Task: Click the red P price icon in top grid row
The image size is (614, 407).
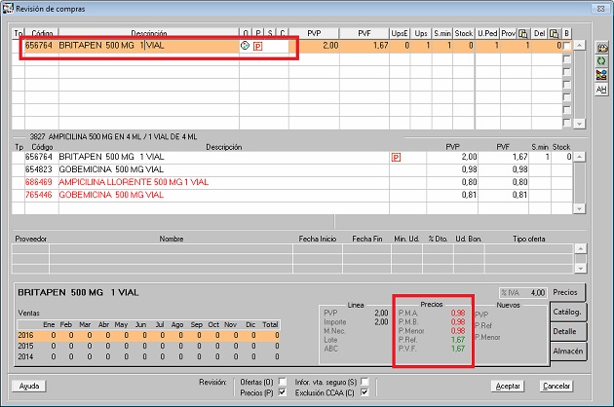Action: coord(257,46)
